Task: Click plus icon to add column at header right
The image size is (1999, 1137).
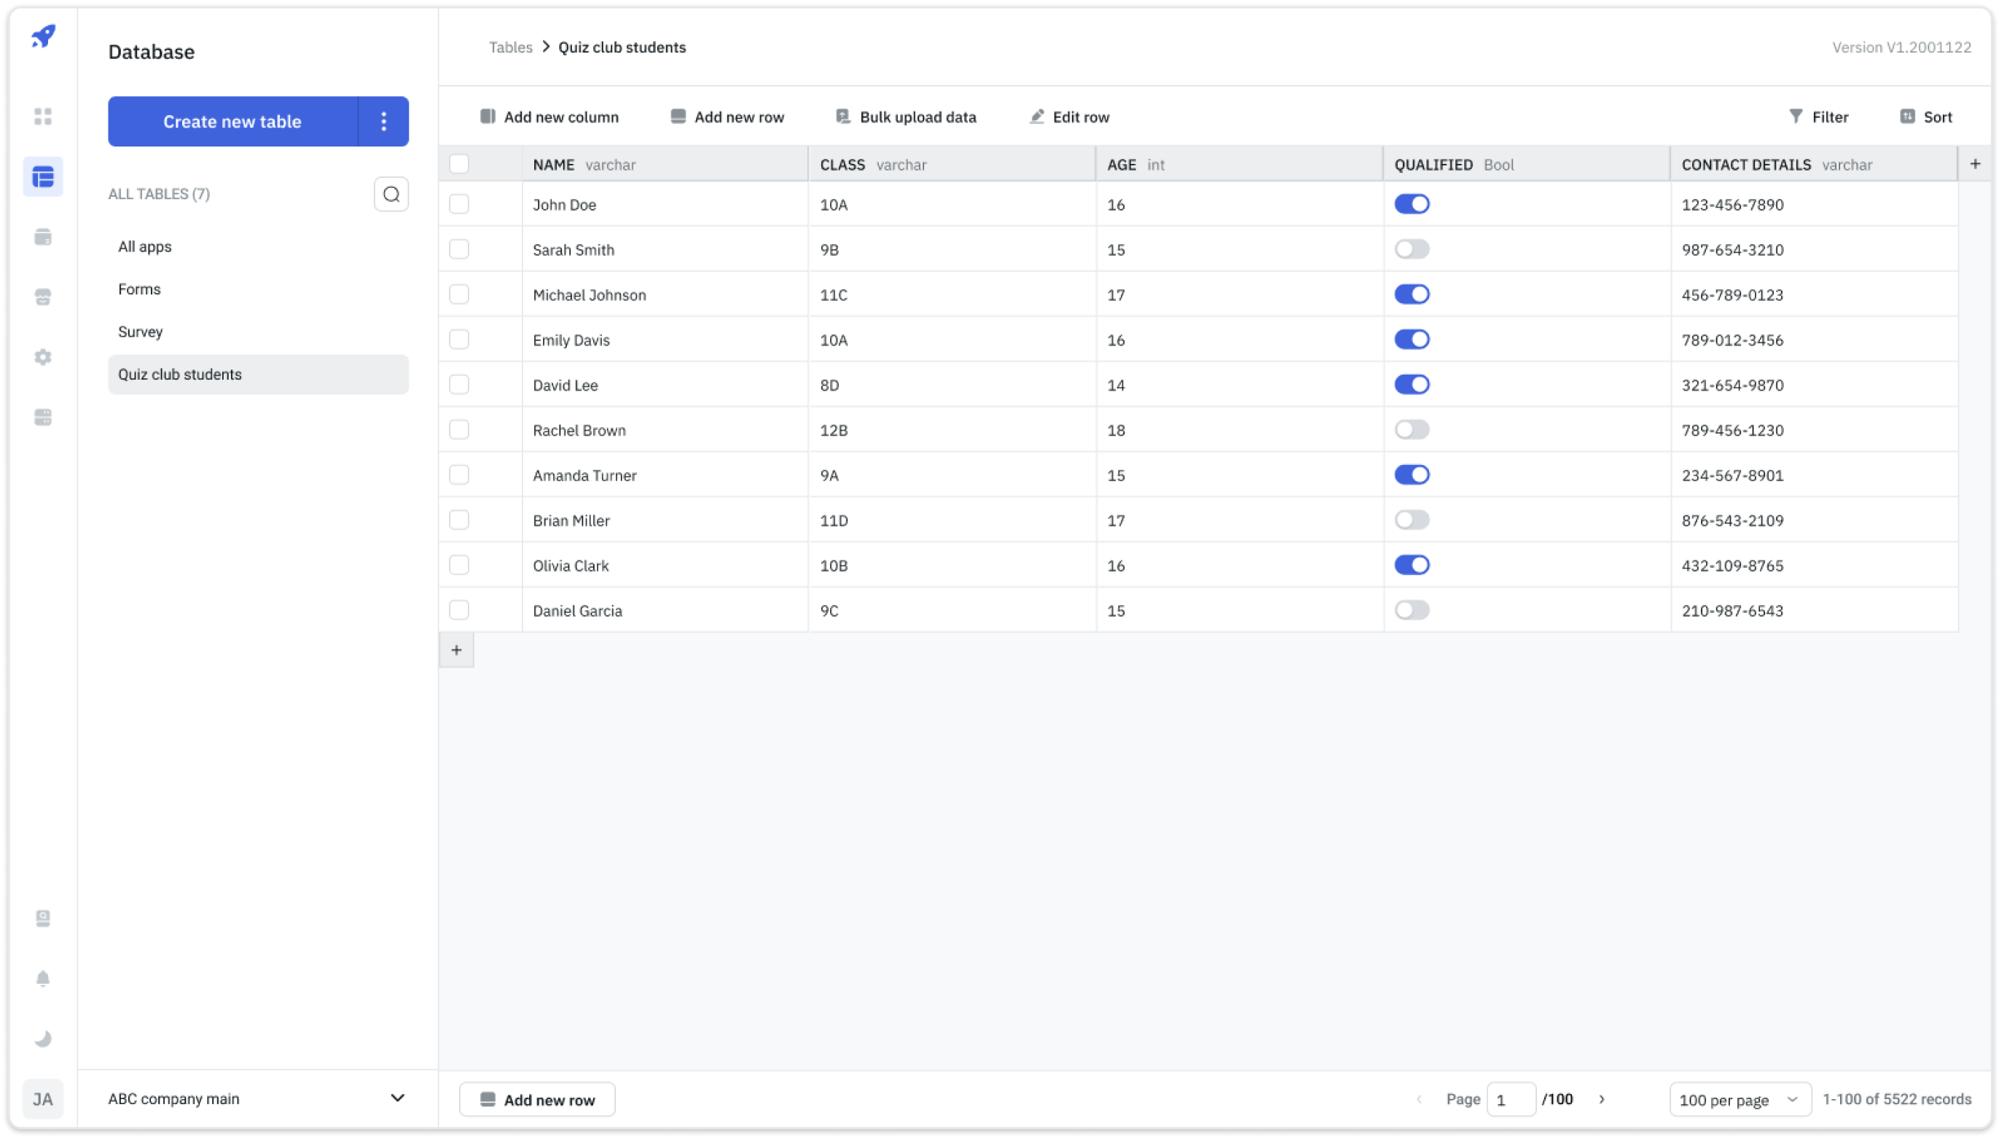Action: click(x=1975, y=164)
